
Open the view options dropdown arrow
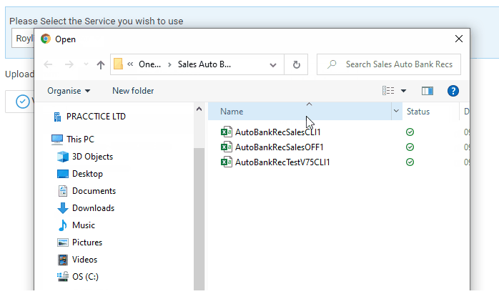(403, 91)
